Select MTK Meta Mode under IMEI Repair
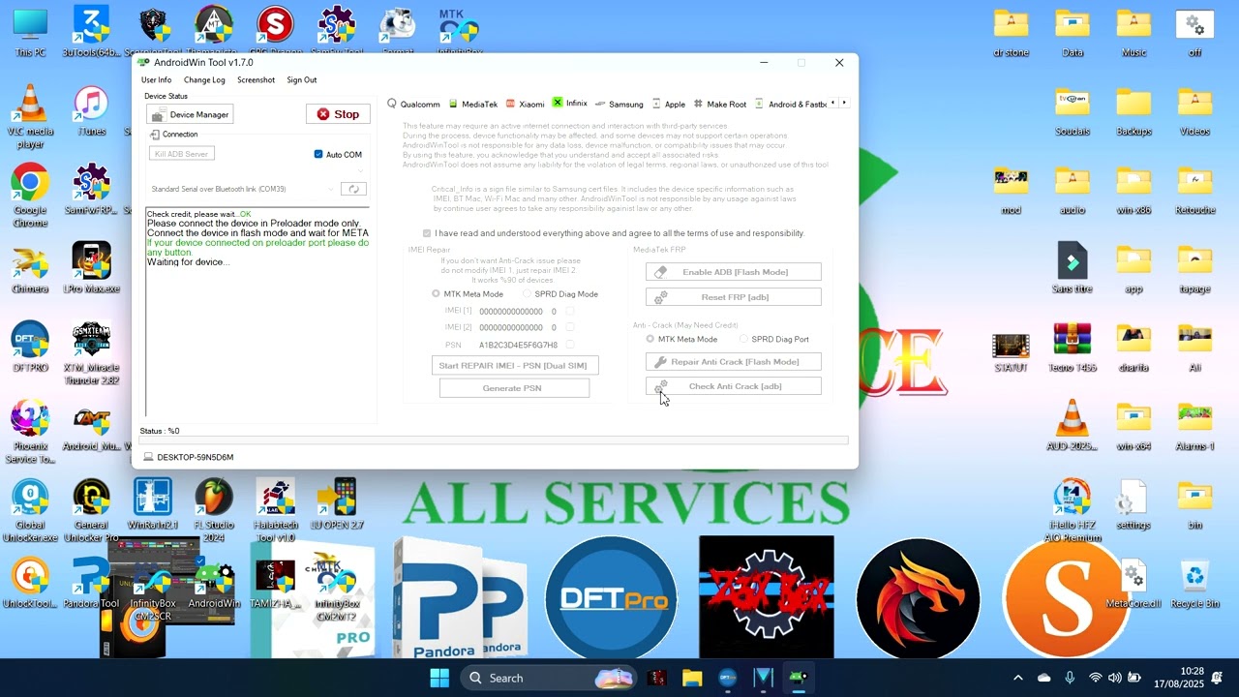 click(x=468, y=294)
